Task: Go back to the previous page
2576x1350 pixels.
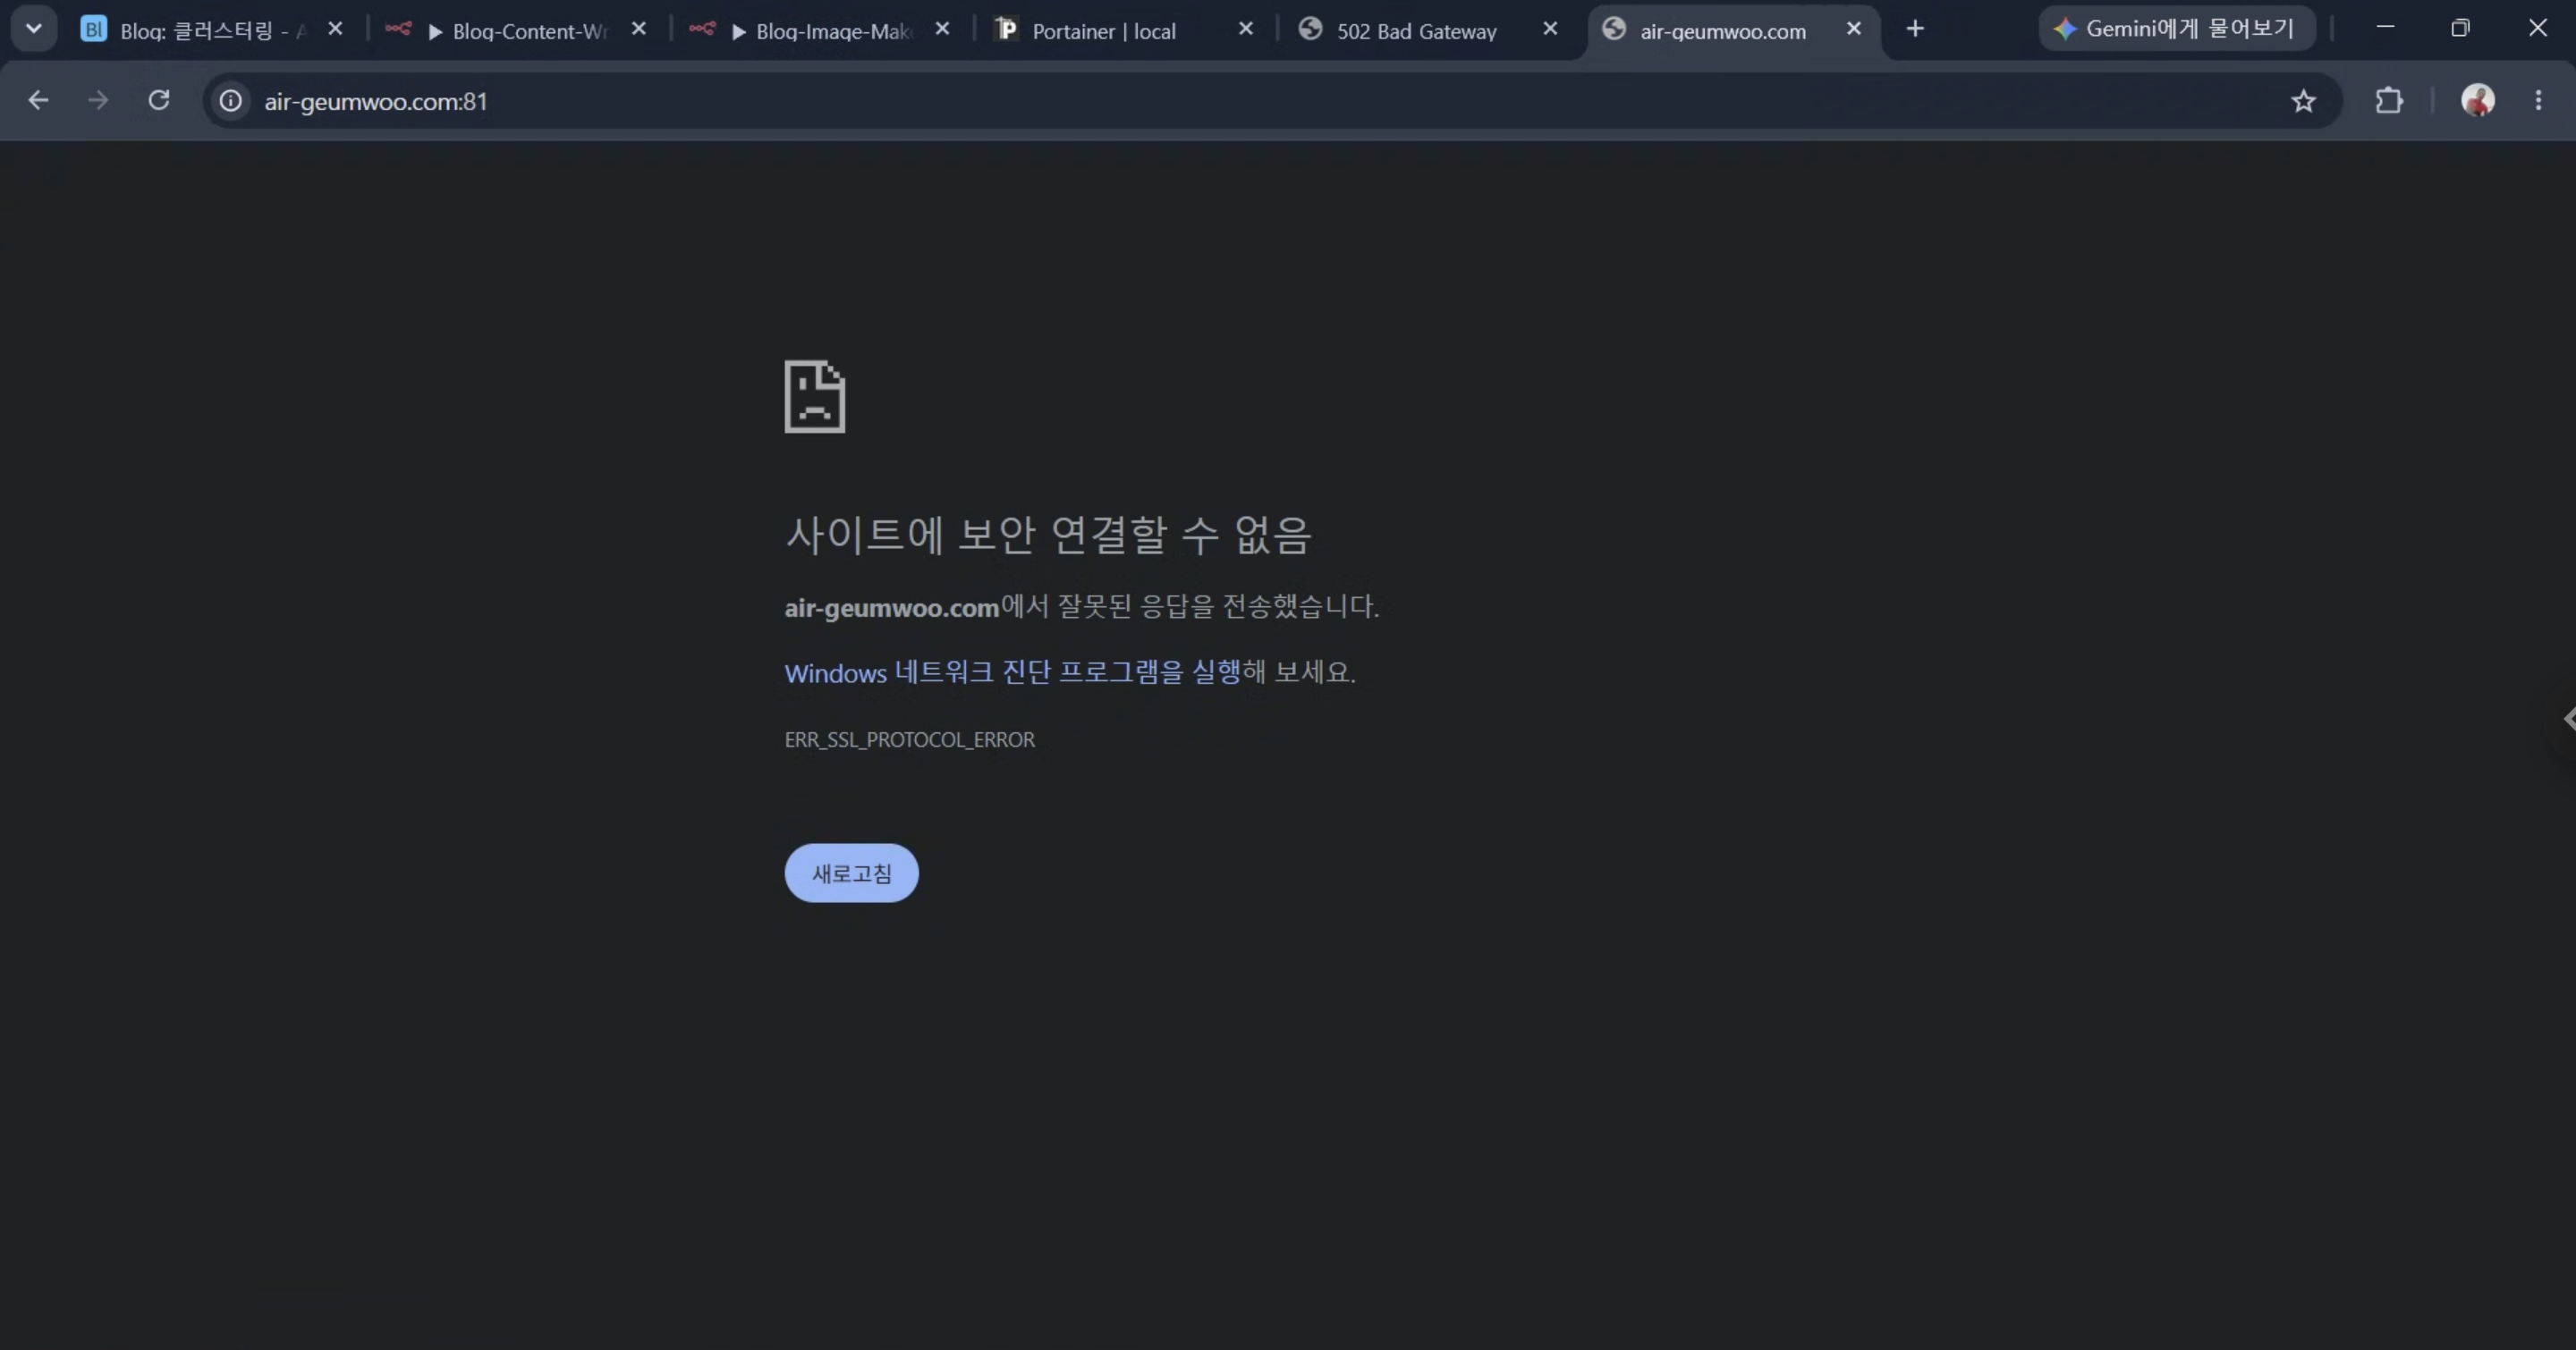Action: [38, 101]
